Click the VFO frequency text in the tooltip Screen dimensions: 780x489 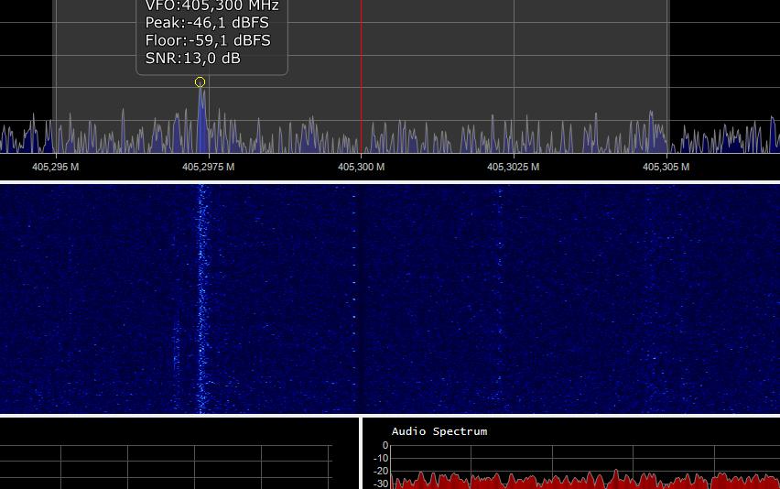click(211, 6)
